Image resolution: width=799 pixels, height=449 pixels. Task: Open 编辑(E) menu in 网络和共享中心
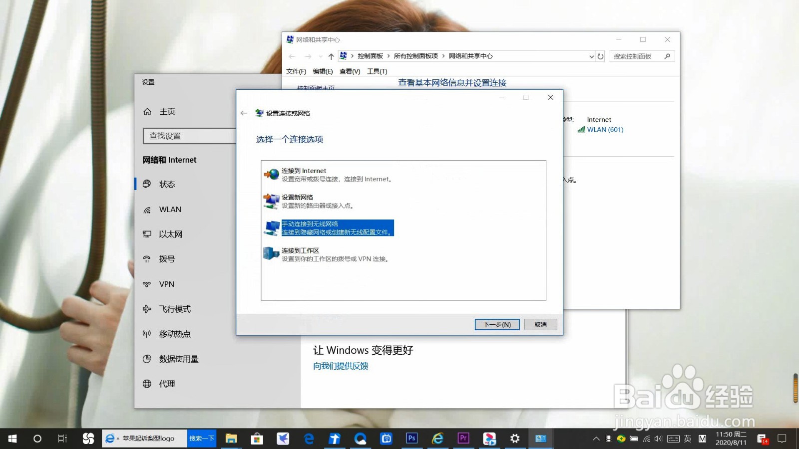pyautogui.click(x=323, y=71)
